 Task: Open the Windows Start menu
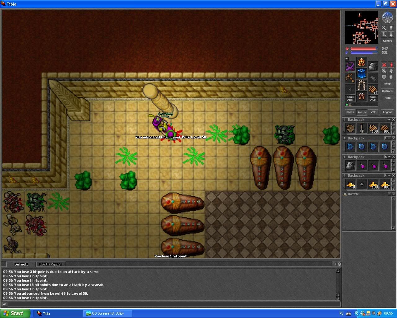click(15, 313)
